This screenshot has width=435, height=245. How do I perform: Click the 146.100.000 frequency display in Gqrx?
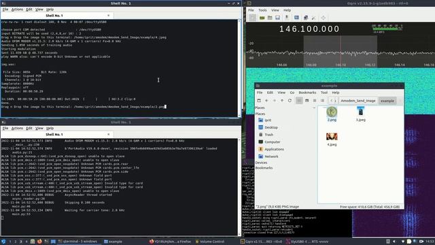(x=309, y=29)
